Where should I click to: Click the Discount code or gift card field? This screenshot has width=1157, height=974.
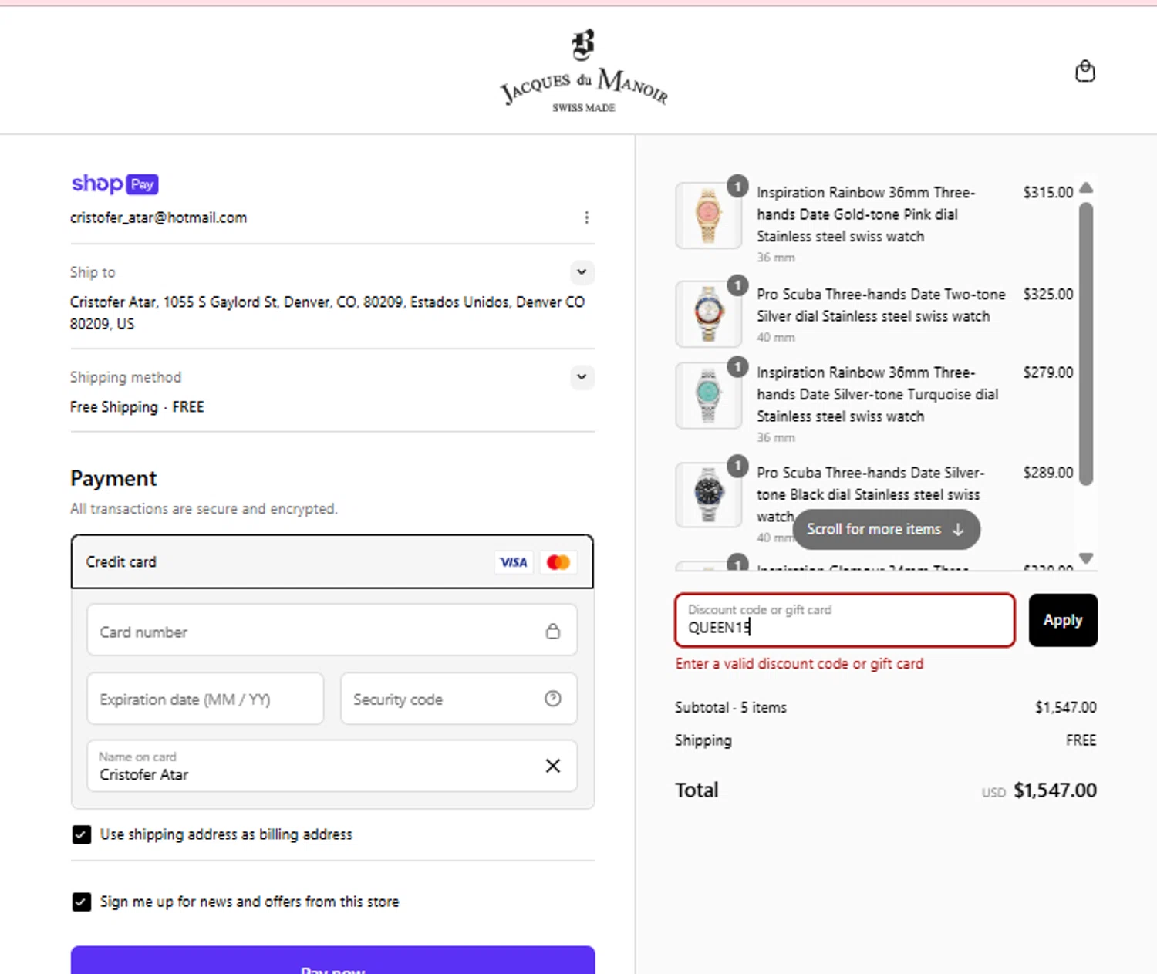pos(845,620)
